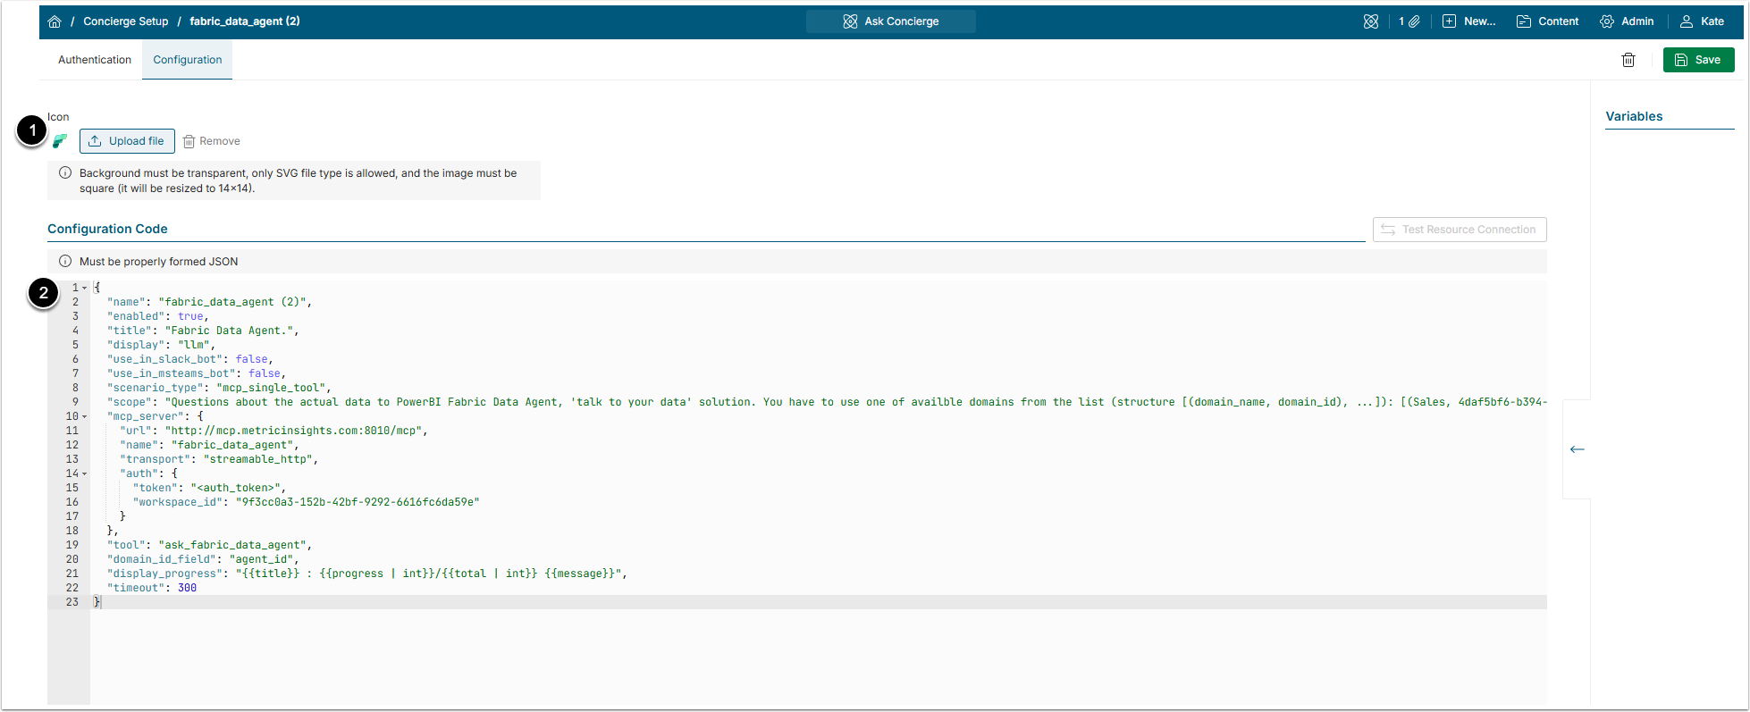Toggle the Variables side panel arrow
1750x712 pixels.
click(x=1578, y=448)
